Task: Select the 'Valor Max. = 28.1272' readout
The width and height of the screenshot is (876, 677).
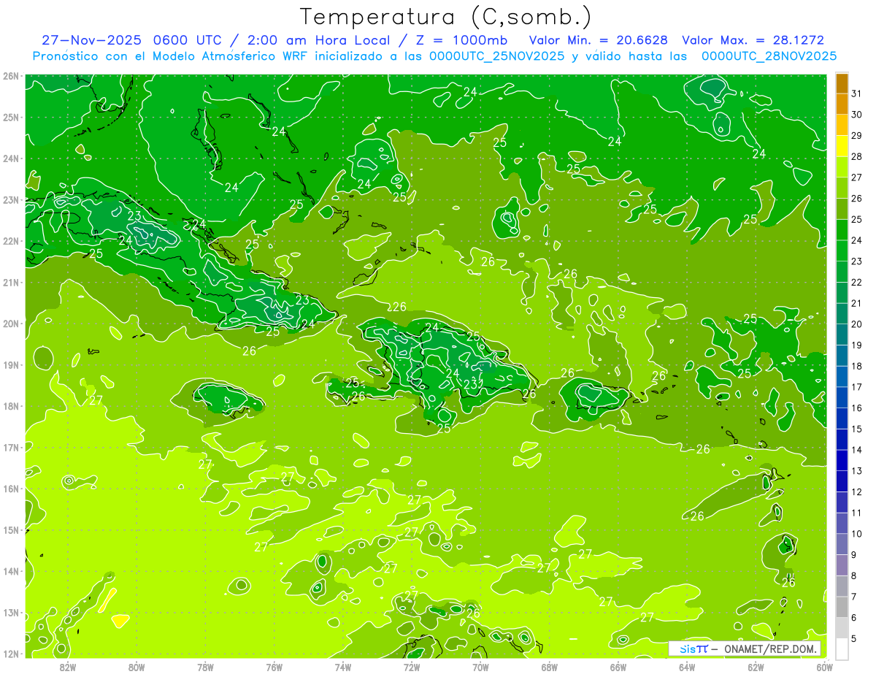Action: tap(753, 40)
